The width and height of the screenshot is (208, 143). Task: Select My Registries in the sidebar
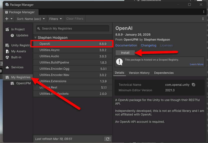point(18,77)
